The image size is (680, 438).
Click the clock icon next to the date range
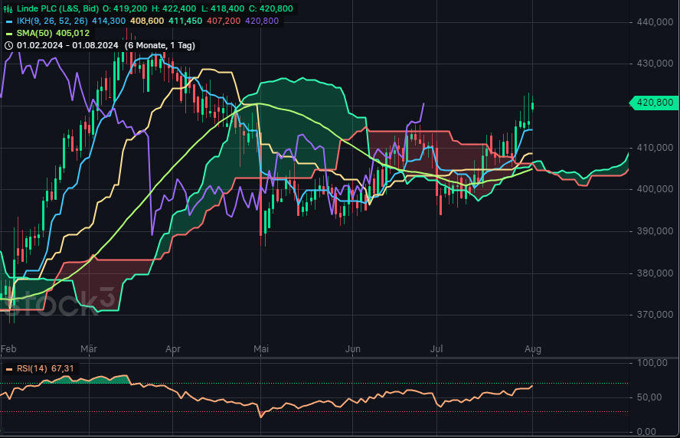[8, 45]
